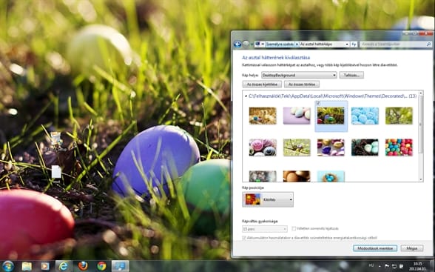Open the Kép pozíciója Kitöltés dropdown
Screen dimensions: 435x272
coord(268,199)
